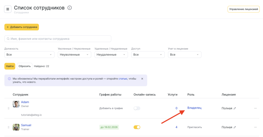This screenshot has width=263, height=137.
Task: Click the pencil icon for Samuel's license
Action: (x=235, y=127)
